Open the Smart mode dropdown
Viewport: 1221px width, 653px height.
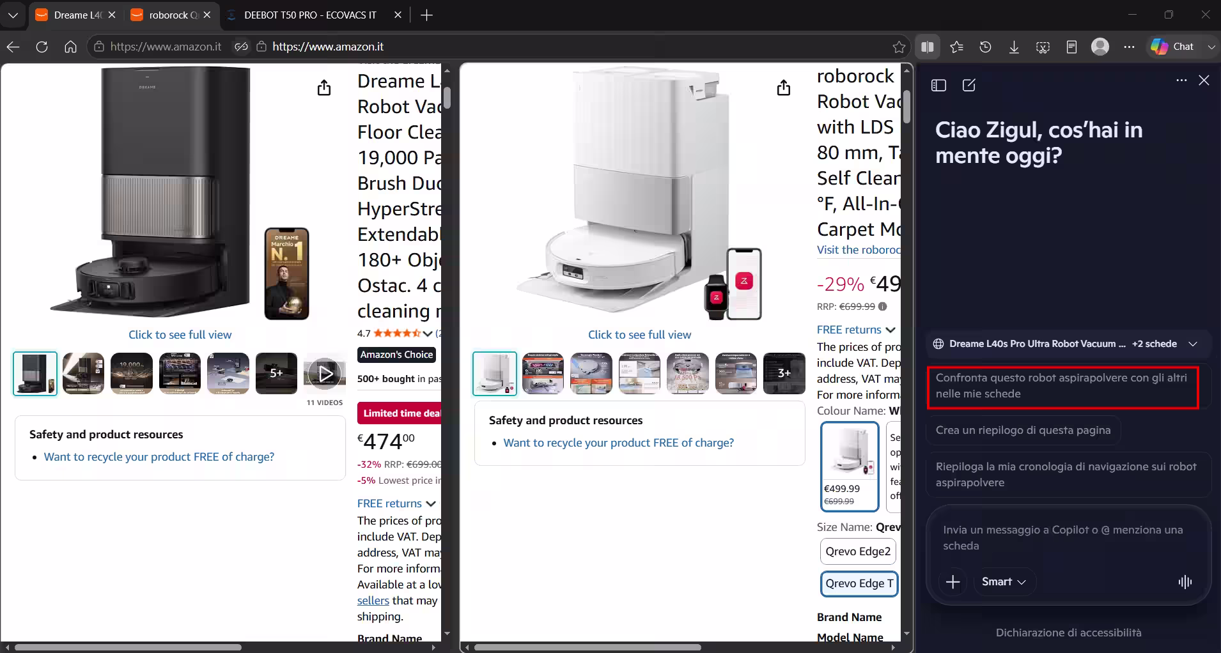(1004, 582)
